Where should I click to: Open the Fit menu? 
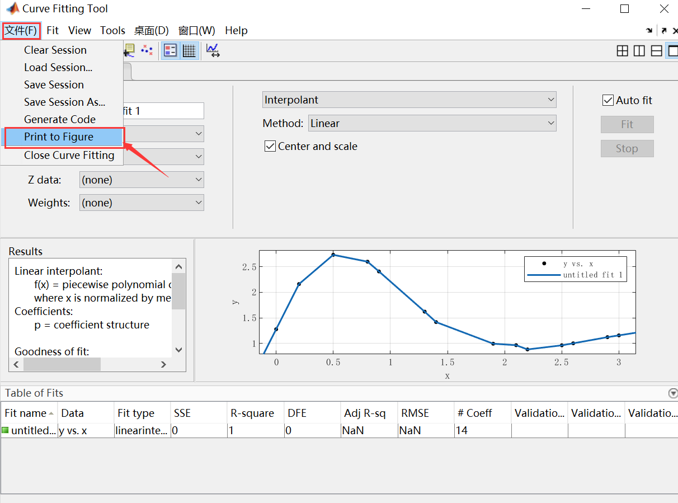point(53,30)
